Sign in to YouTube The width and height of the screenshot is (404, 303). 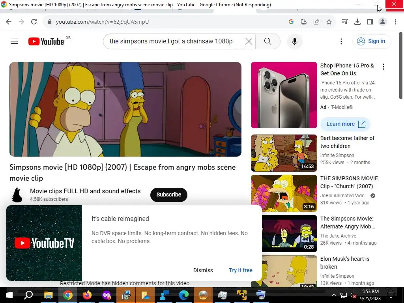click(x=371, y=41)
